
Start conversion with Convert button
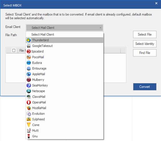point(145,87)
